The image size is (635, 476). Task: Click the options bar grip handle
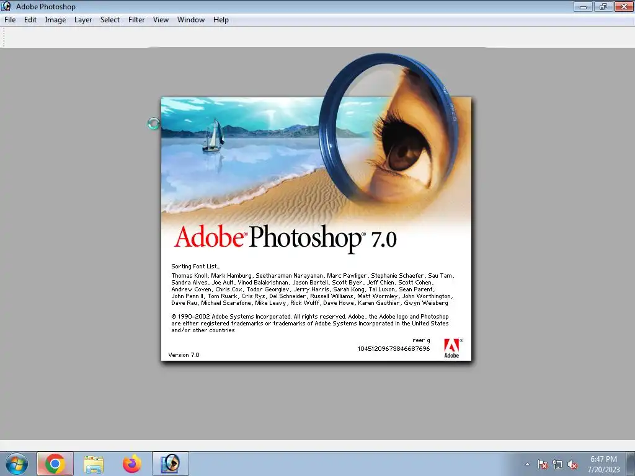[4, 37]
